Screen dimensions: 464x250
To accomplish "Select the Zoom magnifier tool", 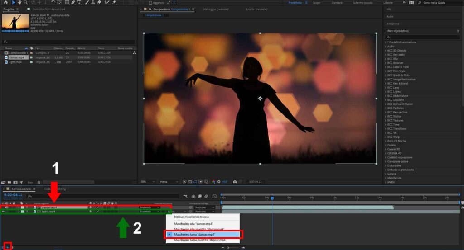I will pyautogui.click(x=26, y=2).
